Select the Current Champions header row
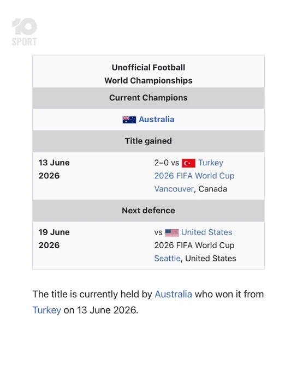The height and width of the screenshot is (371, 297). click(148, 98)
